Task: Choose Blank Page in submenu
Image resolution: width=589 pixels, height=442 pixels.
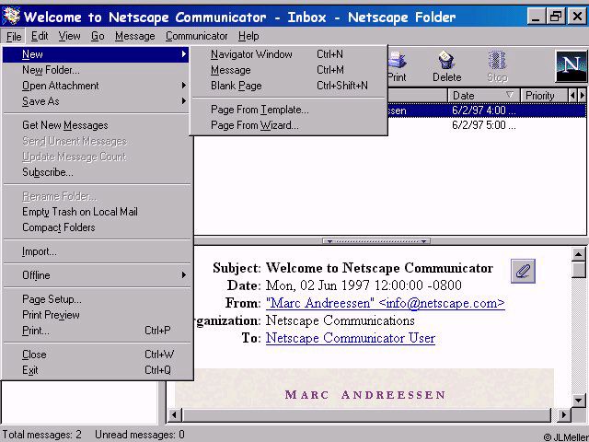Action: click(x=288, y=86)
